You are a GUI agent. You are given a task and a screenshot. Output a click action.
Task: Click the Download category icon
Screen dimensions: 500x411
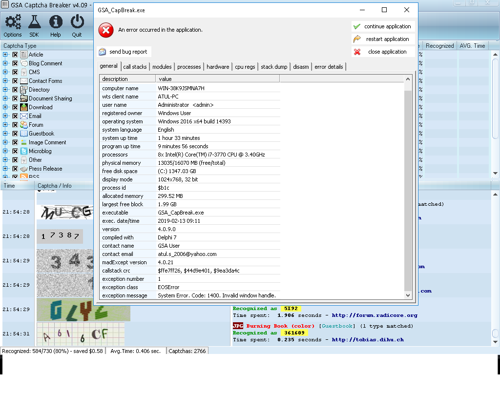(24, 107)
